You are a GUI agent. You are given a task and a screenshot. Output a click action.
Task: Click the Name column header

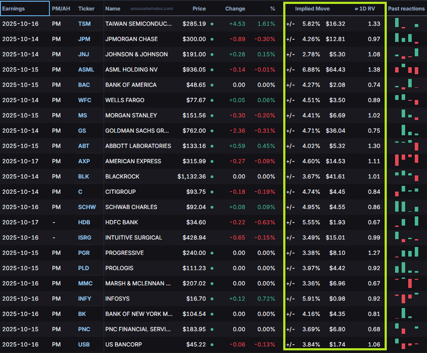(x=113, y=9)
